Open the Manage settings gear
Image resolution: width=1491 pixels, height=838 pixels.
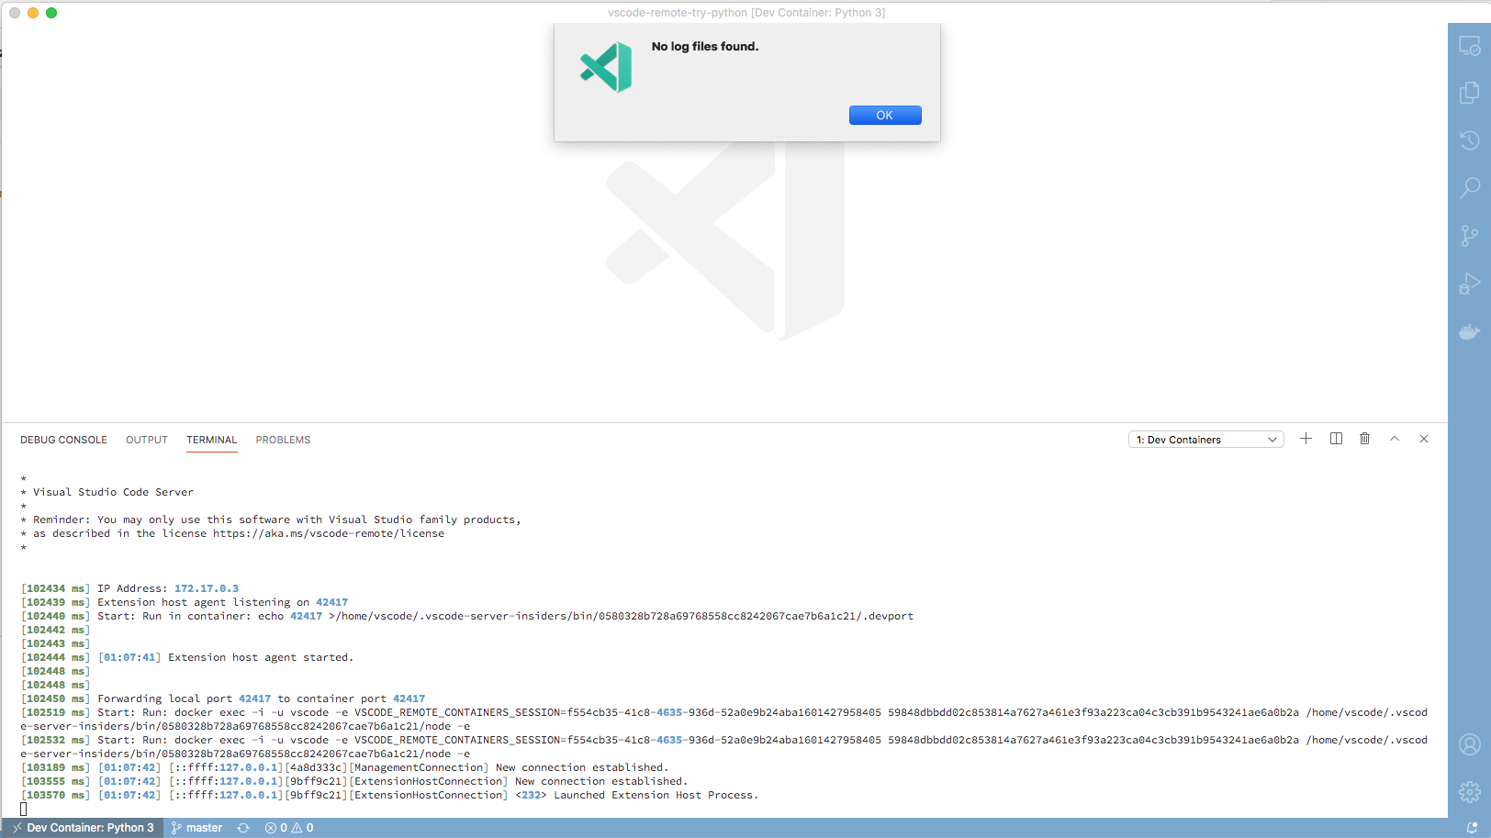(x=1469, y=791)
